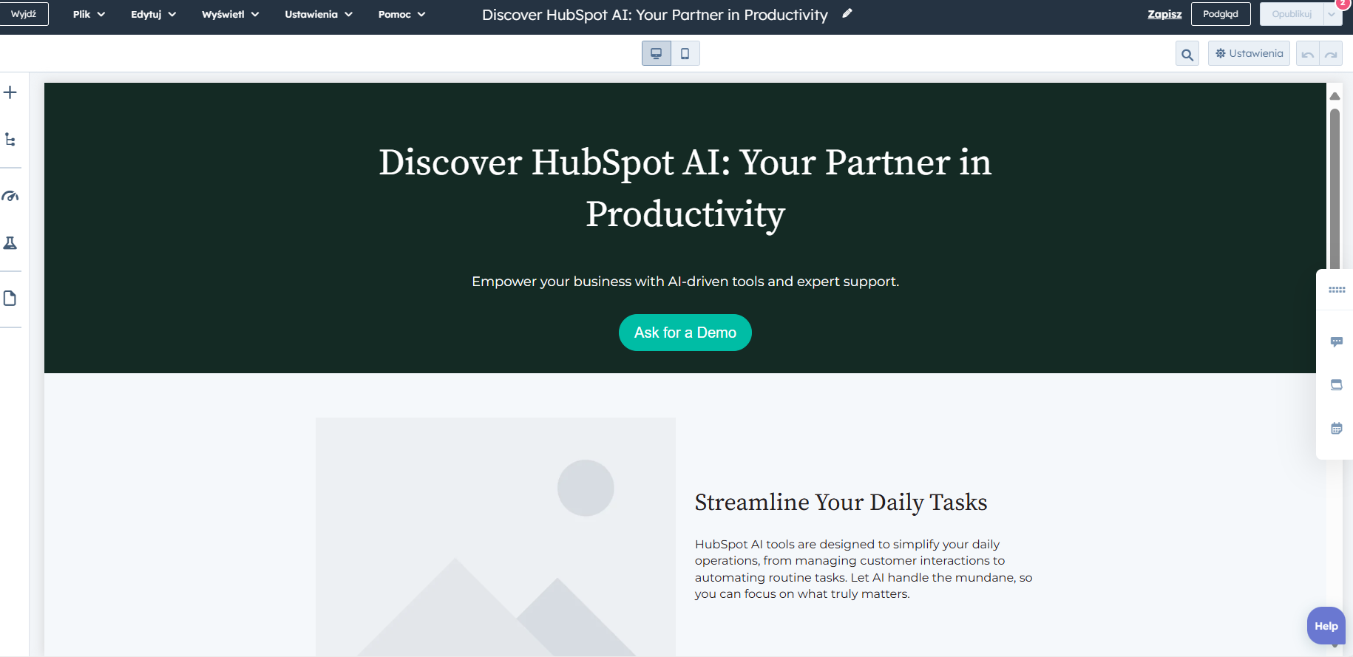Open the A/B test flask icon
The image size is (1353, 657).
click(x=10, y=243)
